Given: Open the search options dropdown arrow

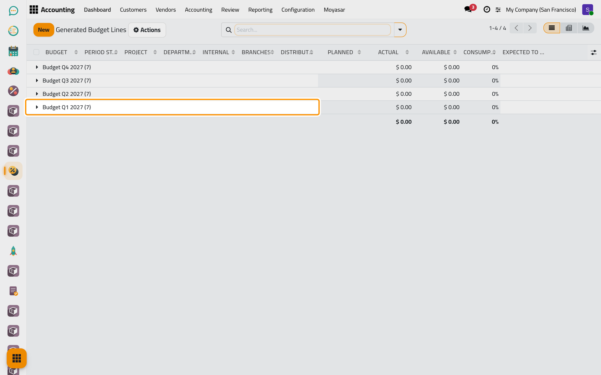Looking at the screenshot, I should point(400,30).
